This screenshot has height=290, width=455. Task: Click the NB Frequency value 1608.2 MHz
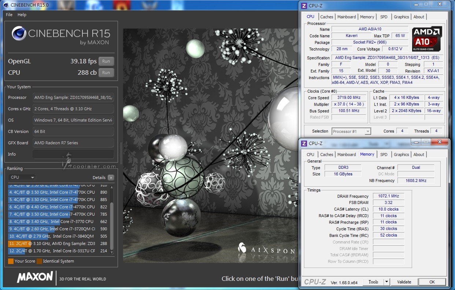[415, 181]
